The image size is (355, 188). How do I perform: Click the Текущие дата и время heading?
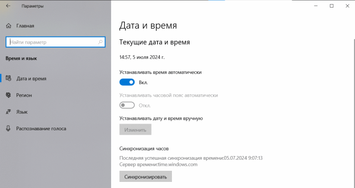point(155,42)
